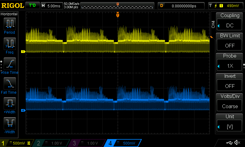Viewport: 245px width, 147px height.
Task: Select the Fall Time measurement icon
Action: click(x=10, y=84)
